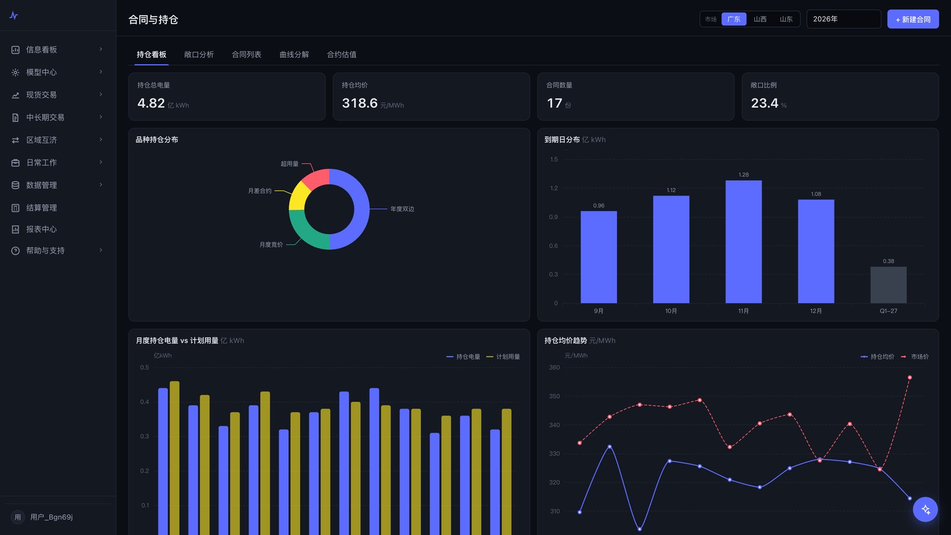This screenshot has height=535, width=951.
Task: Expand 数据管理 menu chevron
Action: [101, 185]
